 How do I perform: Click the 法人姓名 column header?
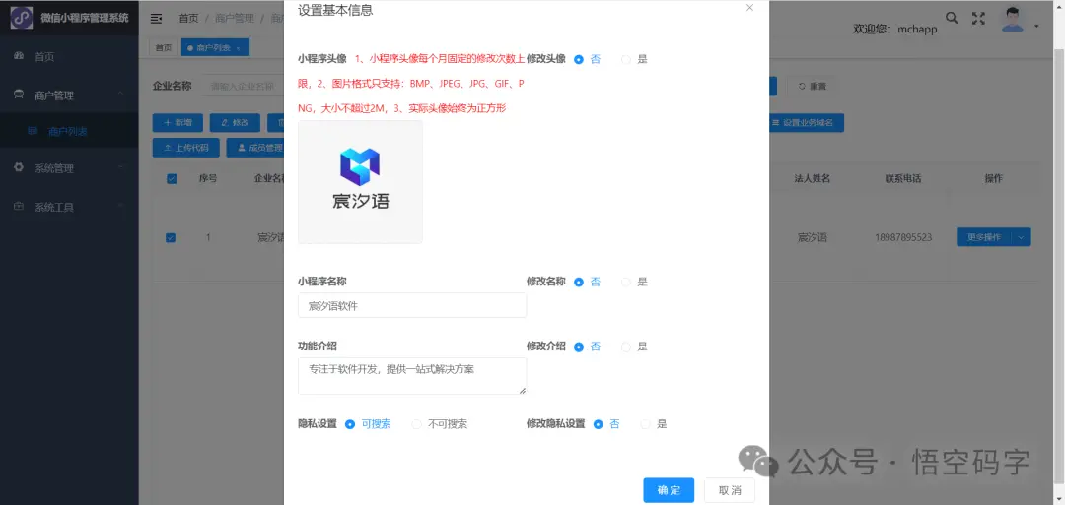point(813,179)
